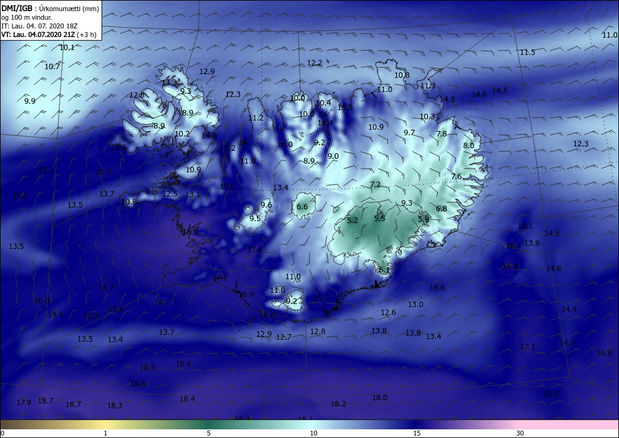Click the title line 'DMI/IGB : Úrkomumætti (mm)'
The height and width of the screenshot is (438, 619).
(50, 7)
